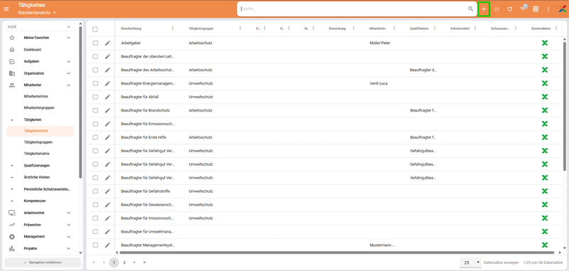This screenshot has height=271, width=569.
Task: Select the Müller Peter cell
Action: [380, 43]
